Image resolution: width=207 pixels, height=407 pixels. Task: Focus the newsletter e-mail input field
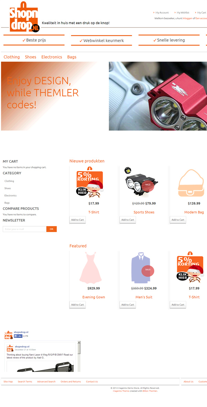click(24, 229)
